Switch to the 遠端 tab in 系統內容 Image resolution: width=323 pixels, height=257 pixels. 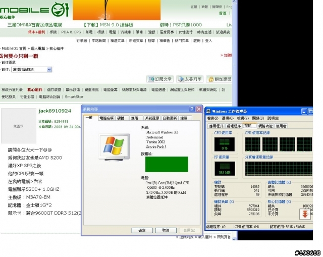pyautogui.click(x=184, y=118)
